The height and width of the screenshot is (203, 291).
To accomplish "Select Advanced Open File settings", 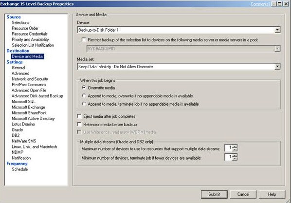I will coord(29,90).
